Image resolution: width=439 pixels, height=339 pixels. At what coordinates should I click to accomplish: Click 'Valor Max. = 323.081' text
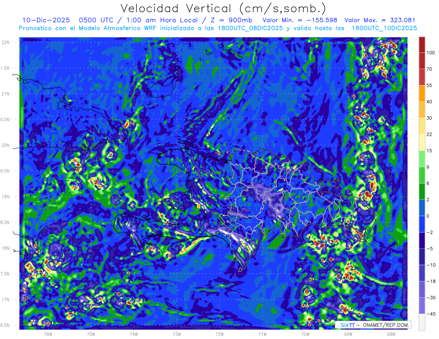point(380,20)
